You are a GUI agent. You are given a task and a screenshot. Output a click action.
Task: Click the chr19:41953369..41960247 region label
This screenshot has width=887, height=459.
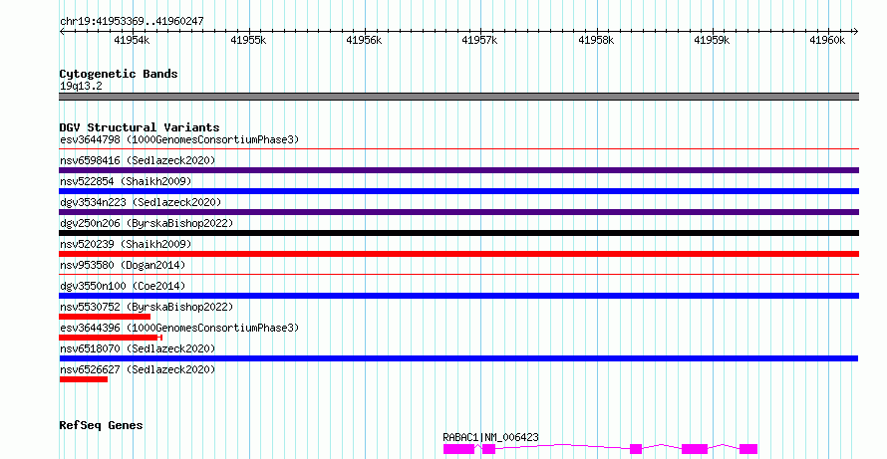click(x=132, y=22)
